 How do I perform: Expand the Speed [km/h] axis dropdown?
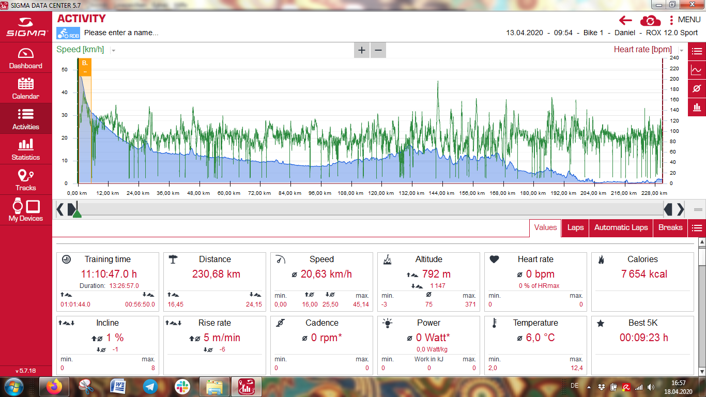pyautogui.click(x=113, y=50)
